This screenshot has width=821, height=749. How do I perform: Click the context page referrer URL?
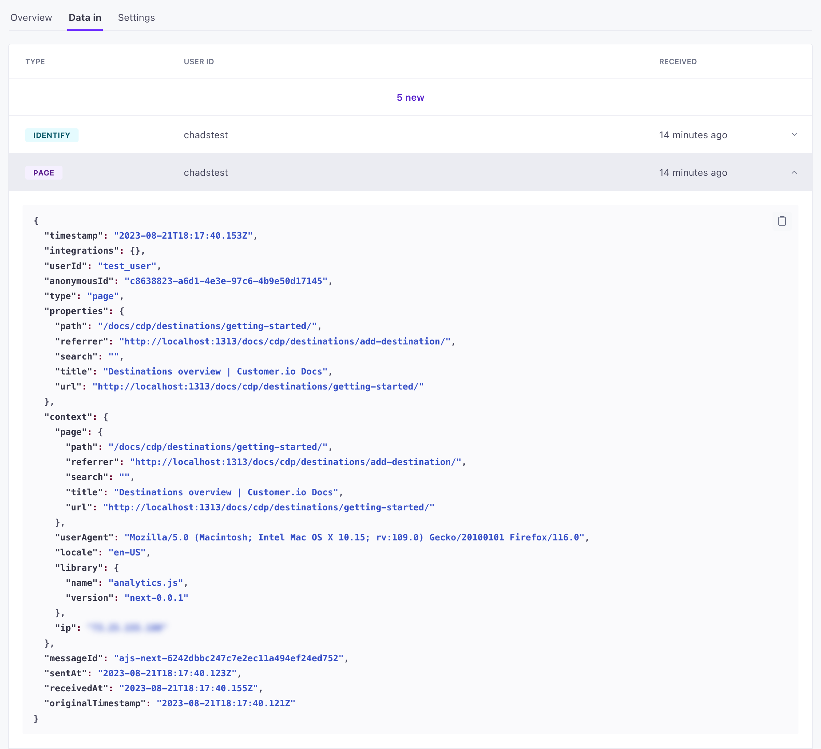296,462
